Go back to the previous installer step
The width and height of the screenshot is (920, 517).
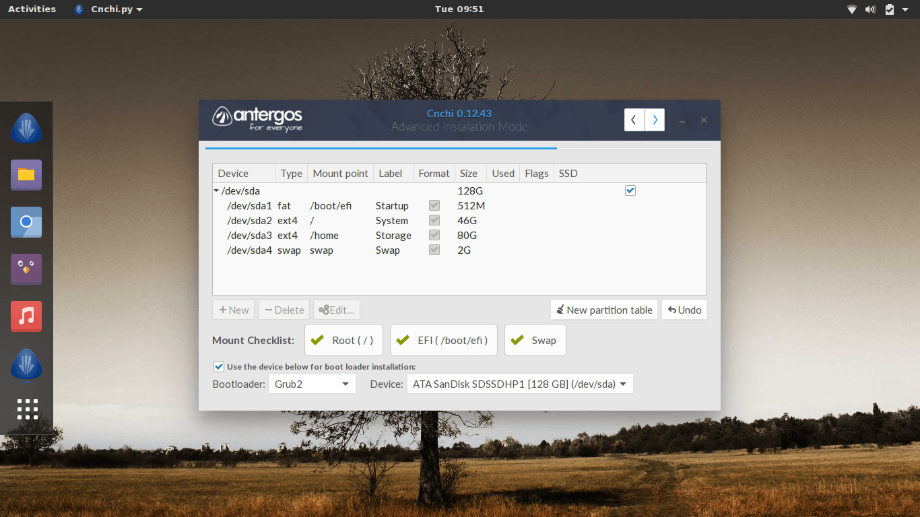[634, 120]
